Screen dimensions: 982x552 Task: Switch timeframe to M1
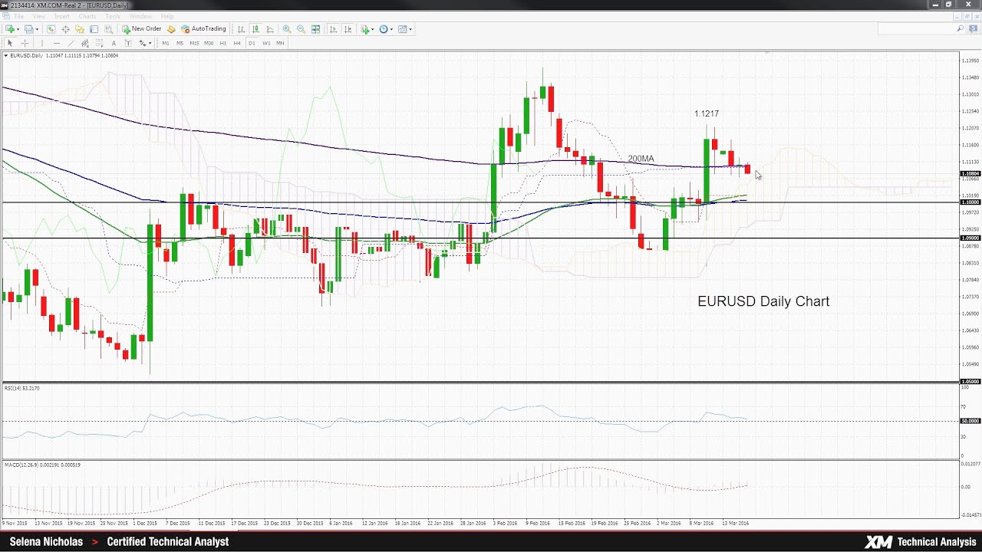pyautogui.click(x=166, y=43)
